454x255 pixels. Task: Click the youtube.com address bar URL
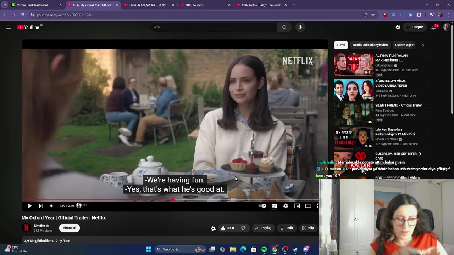tap(65, 15)
